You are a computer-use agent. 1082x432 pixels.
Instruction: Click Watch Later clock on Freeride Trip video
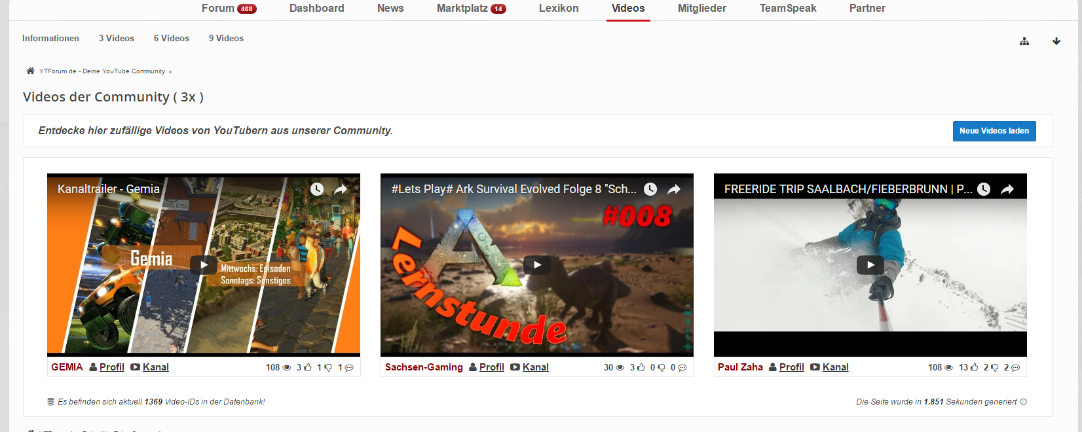pyautogui.click(x=984, y=189)
